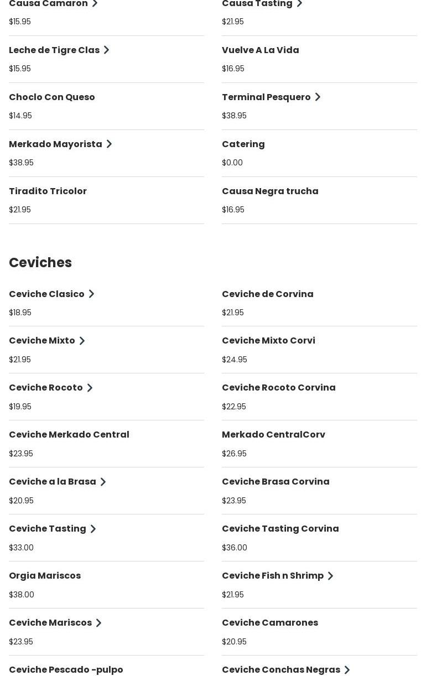Click chevron beside Ceviche Mariscos
This screenshot has width=426, height=676.
[x=98, y=623]
